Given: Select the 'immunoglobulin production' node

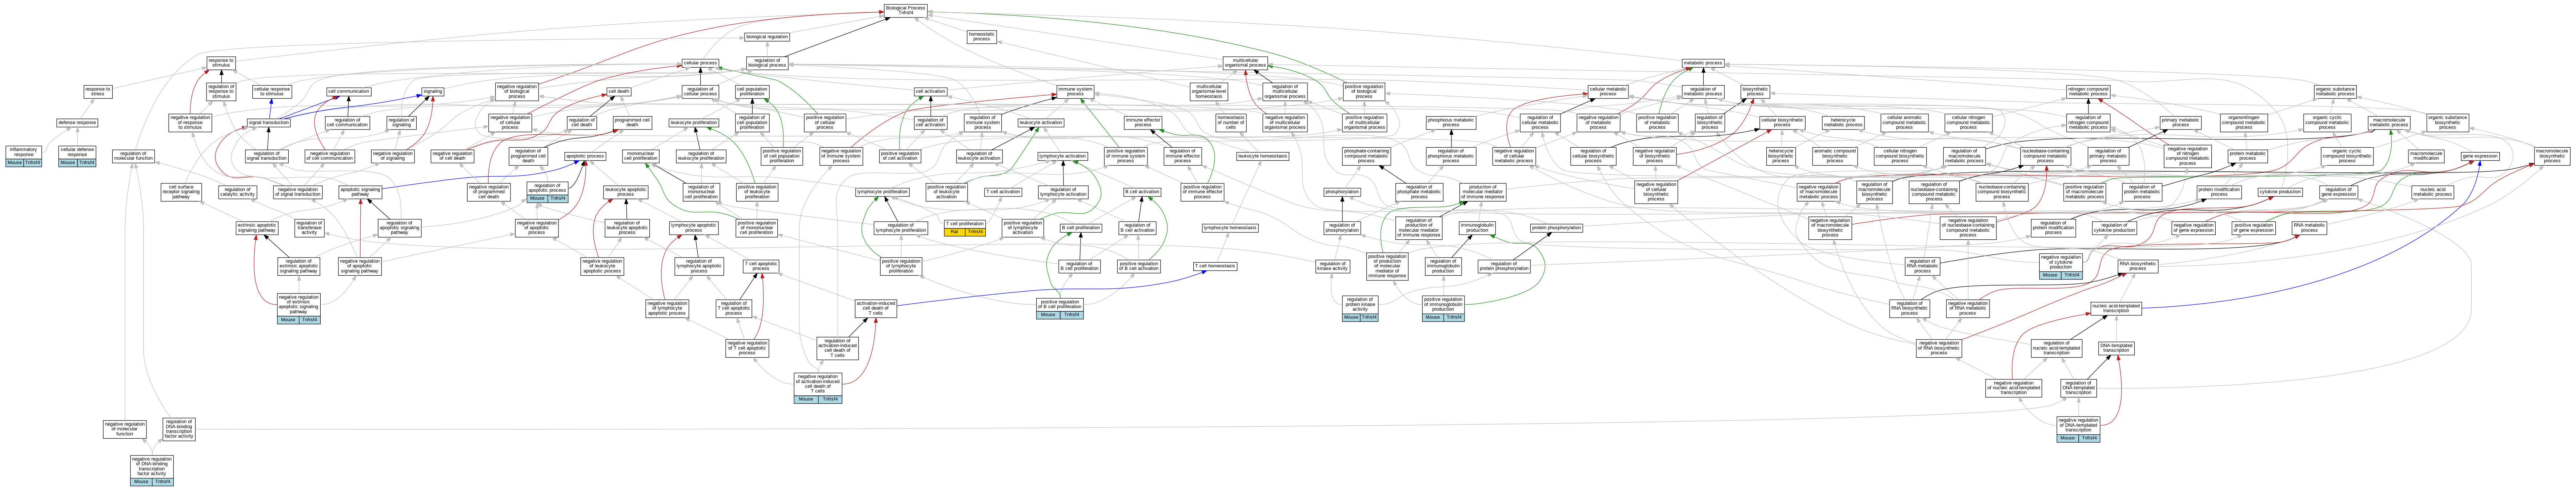Looking at the screenshot, I should (x=1476, y=228).
